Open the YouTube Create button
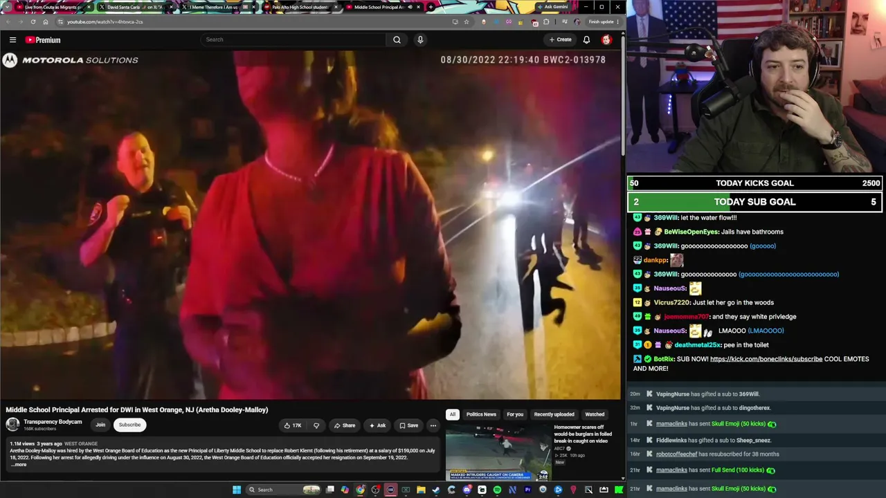 click(x=560, y=39)
